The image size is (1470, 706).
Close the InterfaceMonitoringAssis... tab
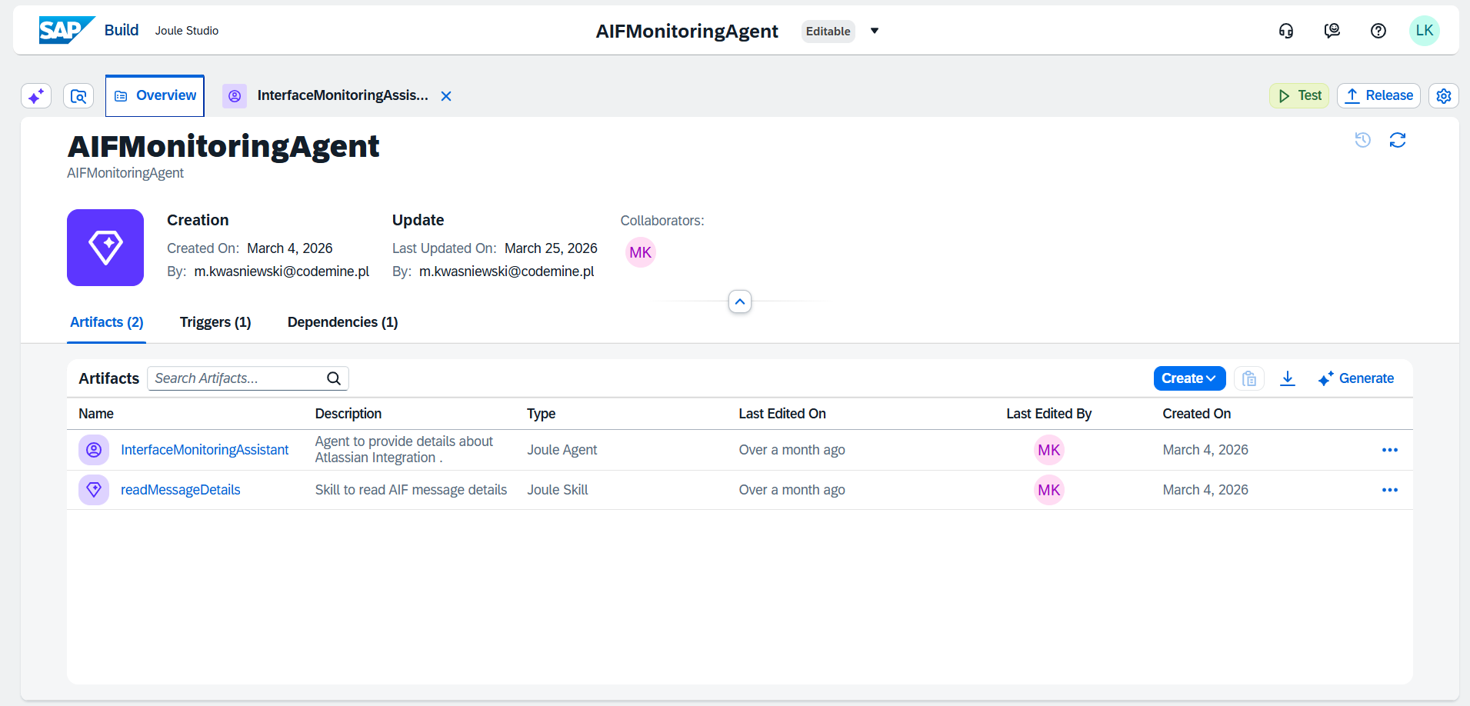click(x=446, y=96)
